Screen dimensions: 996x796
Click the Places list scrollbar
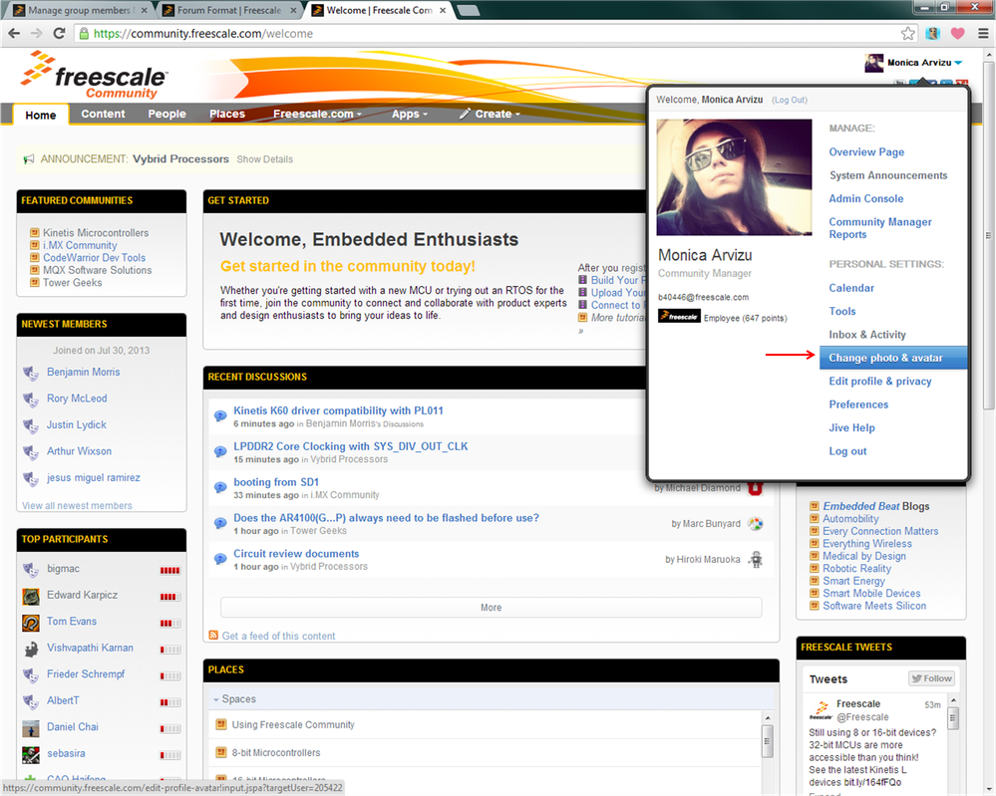(768, 742)
